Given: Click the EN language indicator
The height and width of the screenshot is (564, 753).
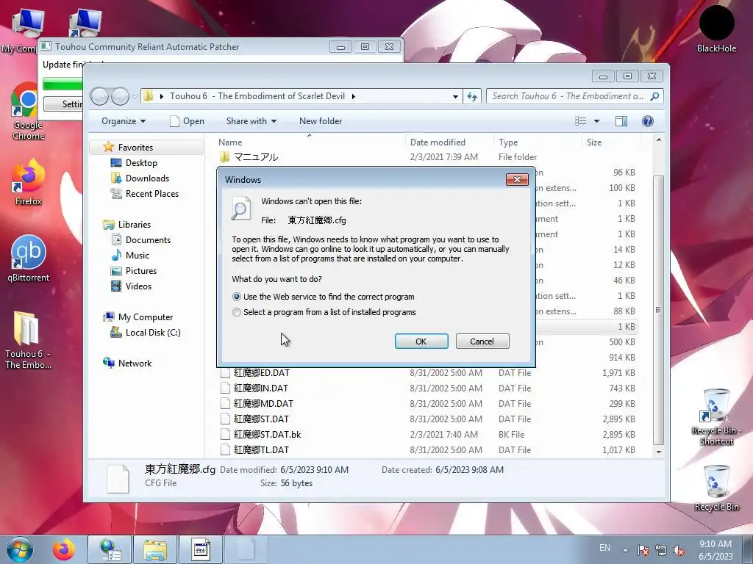Looking at the screenshot, I should [x=604, y=548].
